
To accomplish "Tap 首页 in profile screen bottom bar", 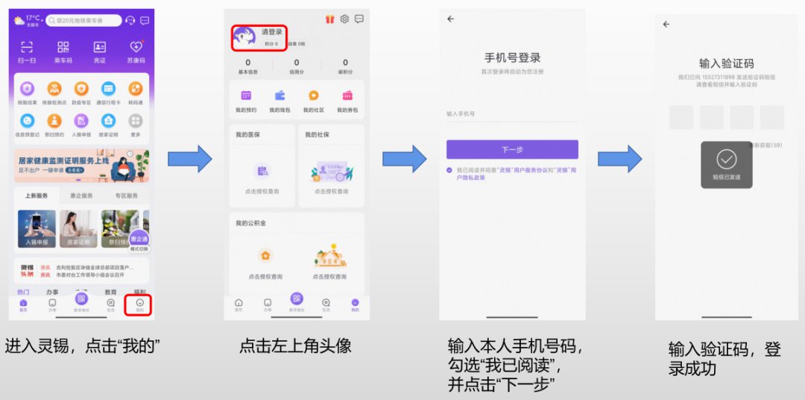I will point(239,305).
